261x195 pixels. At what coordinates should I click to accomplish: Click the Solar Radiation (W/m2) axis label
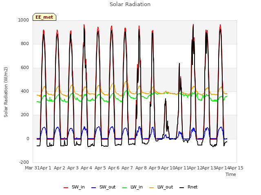(6, 92)
